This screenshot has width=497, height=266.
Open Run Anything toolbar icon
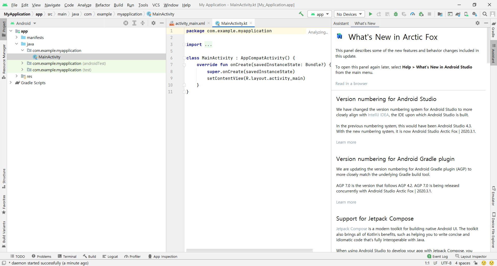(x=450, y=14)
